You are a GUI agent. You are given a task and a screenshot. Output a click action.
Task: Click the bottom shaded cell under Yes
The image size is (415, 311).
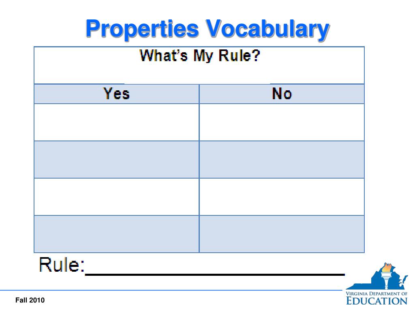[116, 234]
